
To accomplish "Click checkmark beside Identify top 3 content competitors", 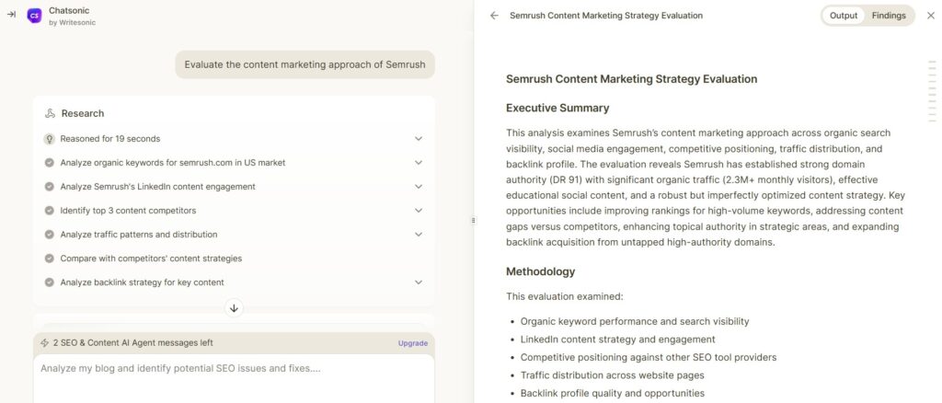I will (x=50, y=211).
